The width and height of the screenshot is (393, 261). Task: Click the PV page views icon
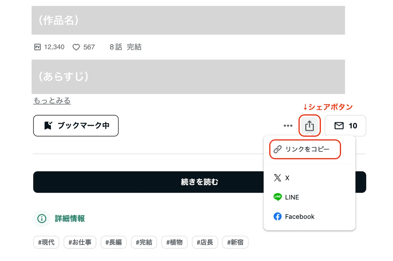(37, 47)
